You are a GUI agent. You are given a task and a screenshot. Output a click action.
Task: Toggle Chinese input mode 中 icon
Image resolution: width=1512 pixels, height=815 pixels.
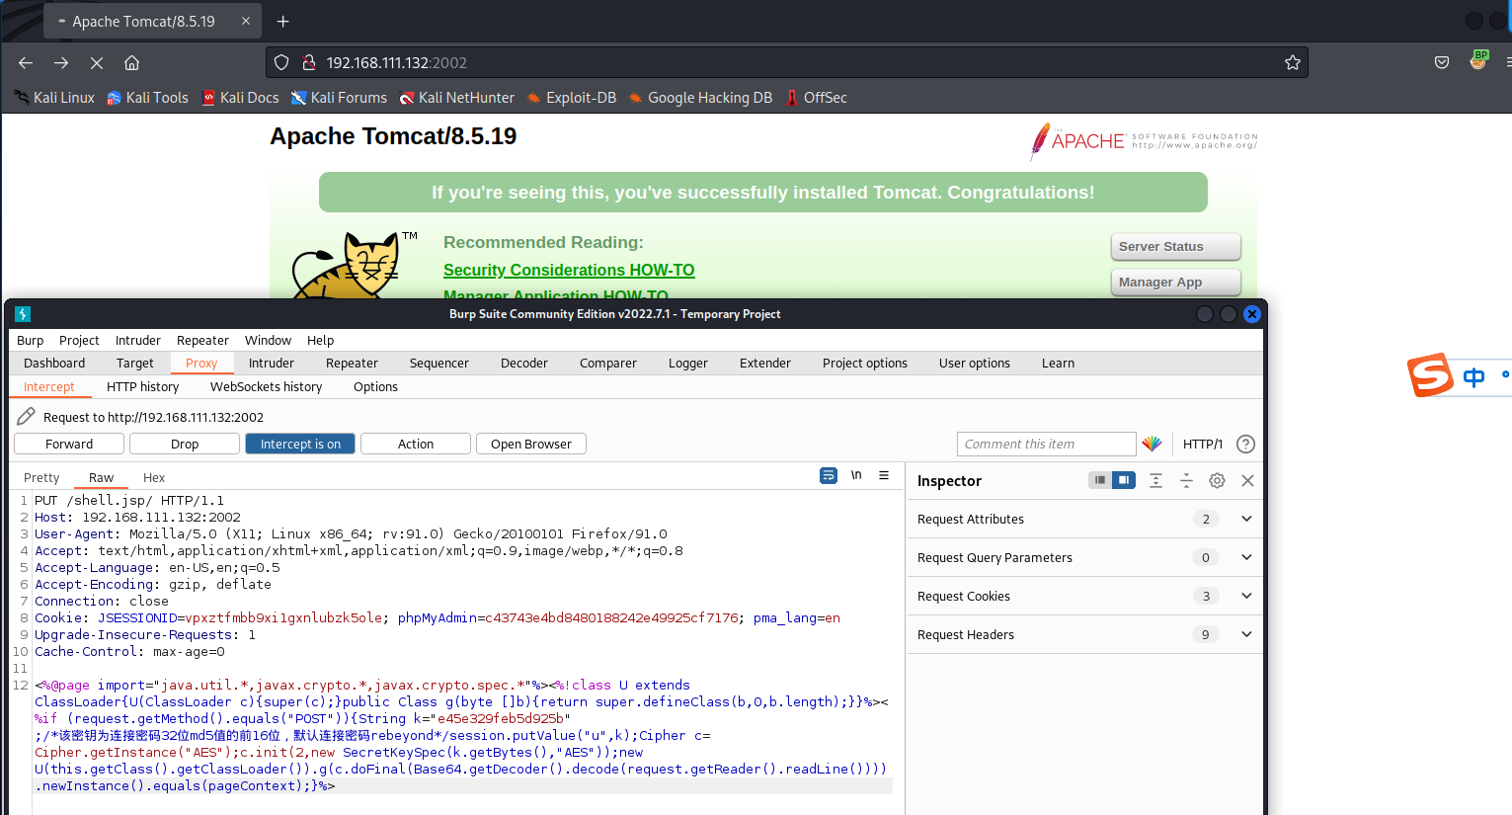coord(1473,376)
